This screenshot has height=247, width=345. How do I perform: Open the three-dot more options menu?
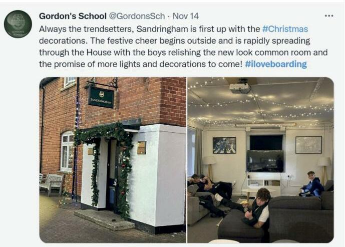(x=329, y=16)
